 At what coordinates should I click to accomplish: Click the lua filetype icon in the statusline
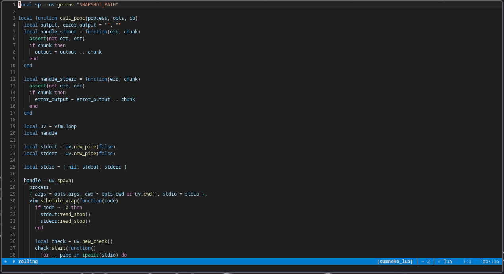point(439,262)
